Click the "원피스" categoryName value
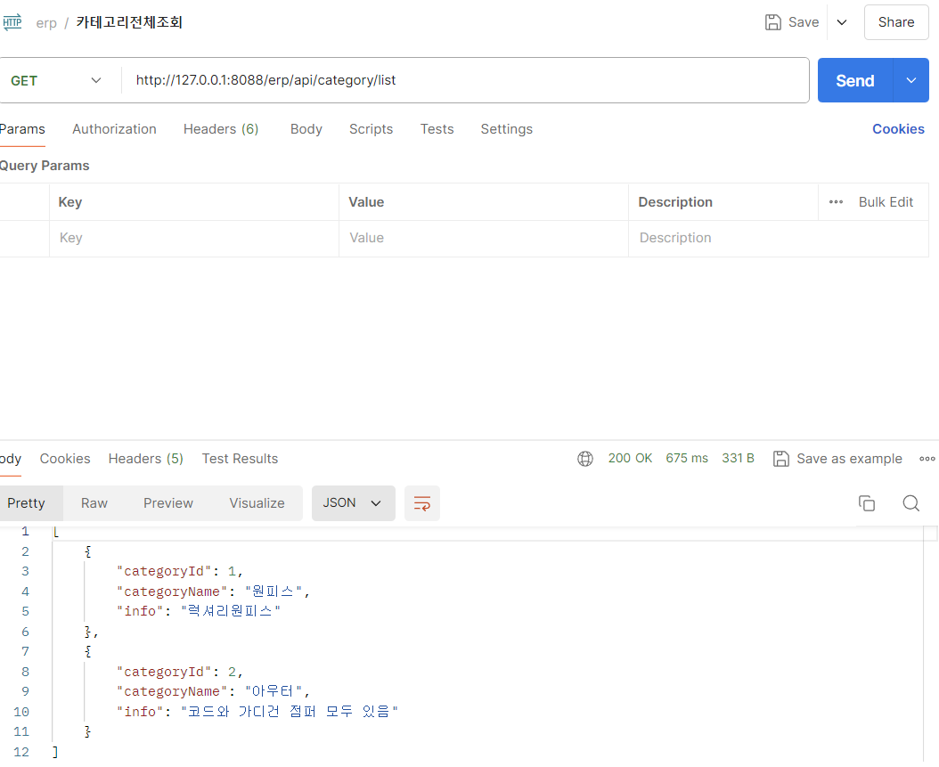Image resolution: width=939 pixels, height=767 pixels. pyautogui.click(x=274, y=592)
